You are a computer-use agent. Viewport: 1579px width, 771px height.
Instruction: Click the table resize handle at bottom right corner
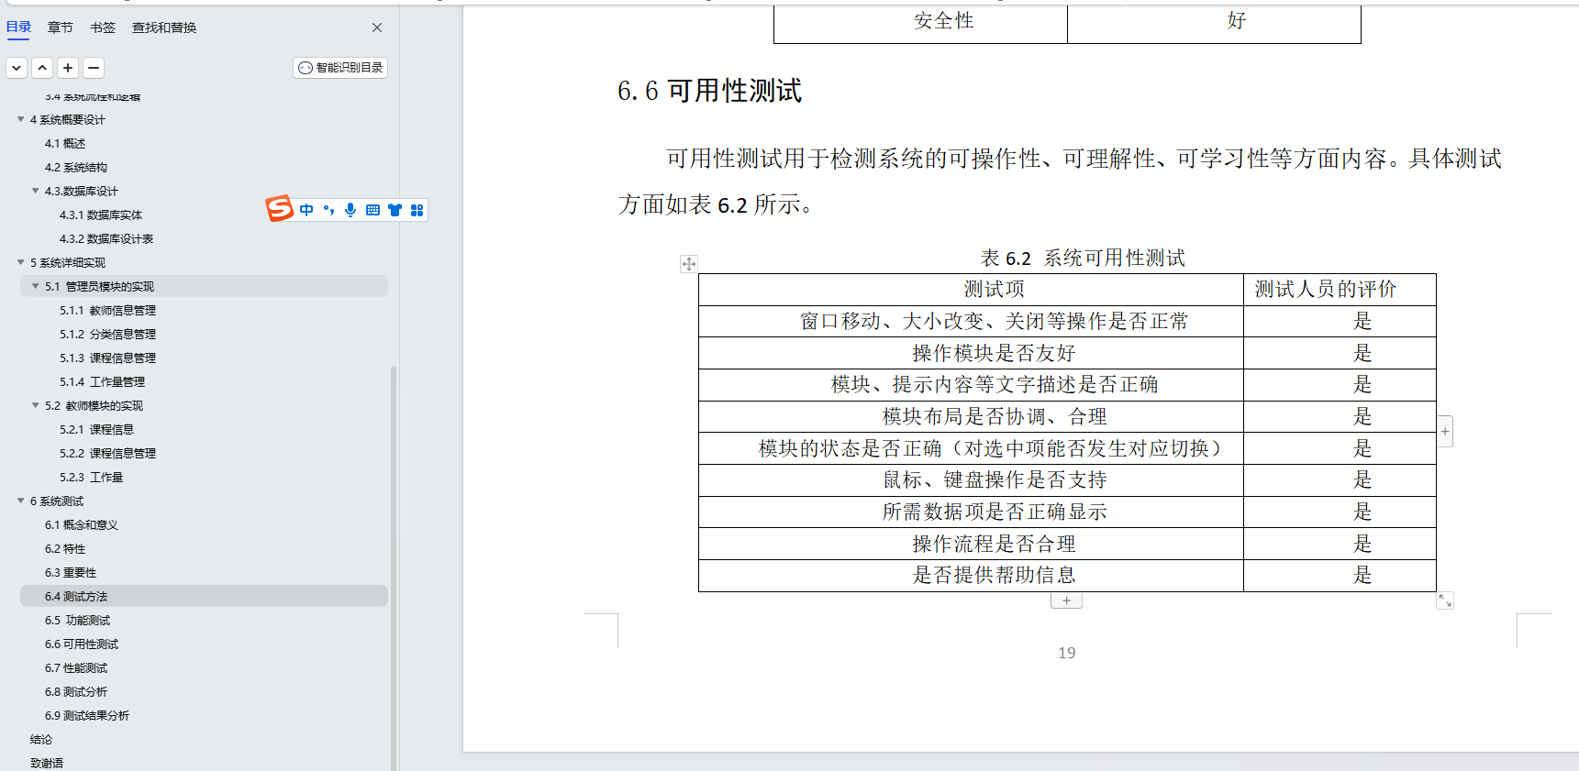pyautogui.click(x=1445, y=600)
